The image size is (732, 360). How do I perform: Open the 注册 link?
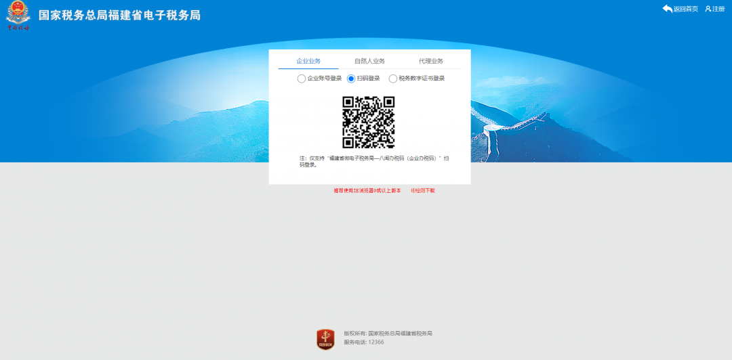[718, 9]
